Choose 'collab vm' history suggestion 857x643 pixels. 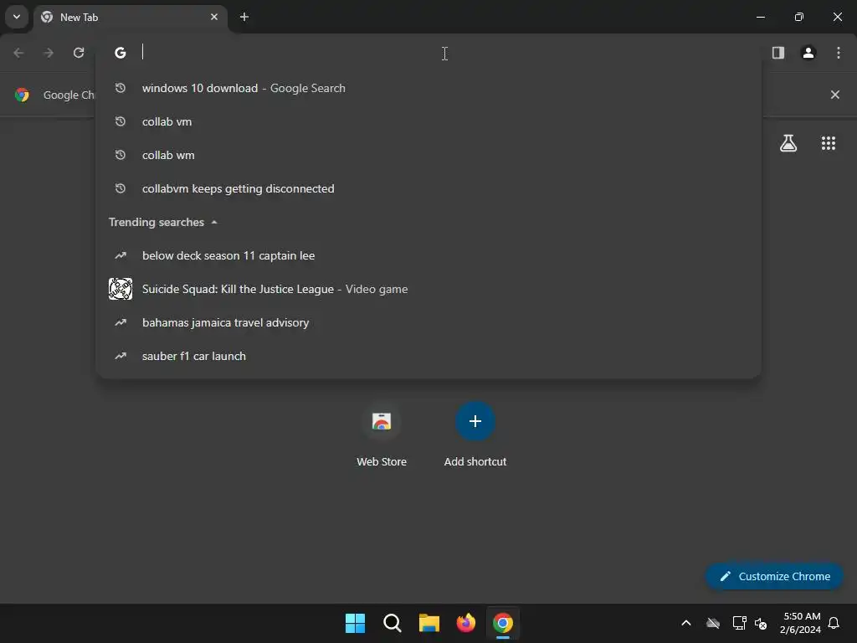pos(428,121)
